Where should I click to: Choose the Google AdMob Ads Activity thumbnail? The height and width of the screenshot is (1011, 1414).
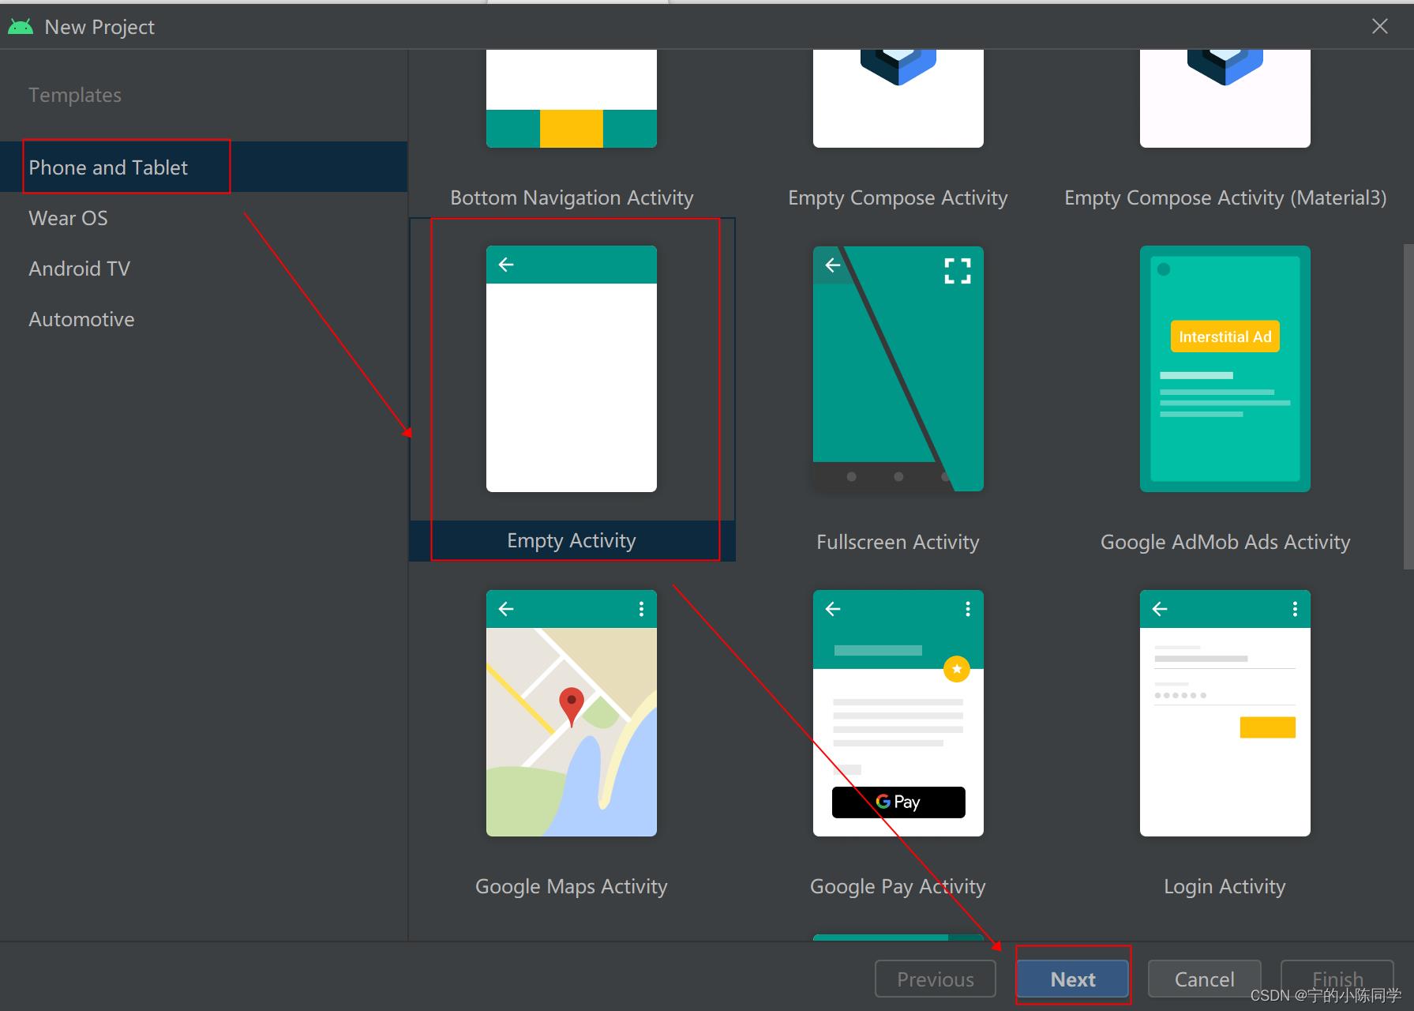point(1225,369)
